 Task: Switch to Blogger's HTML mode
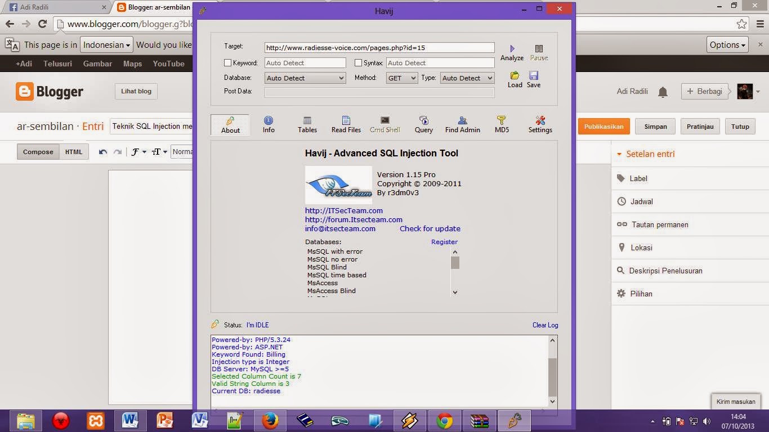click(x=74, y=152)
